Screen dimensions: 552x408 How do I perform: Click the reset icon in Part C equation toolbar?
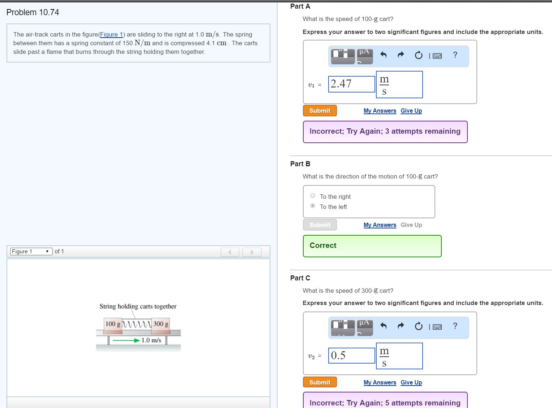[x=418, y=327]
